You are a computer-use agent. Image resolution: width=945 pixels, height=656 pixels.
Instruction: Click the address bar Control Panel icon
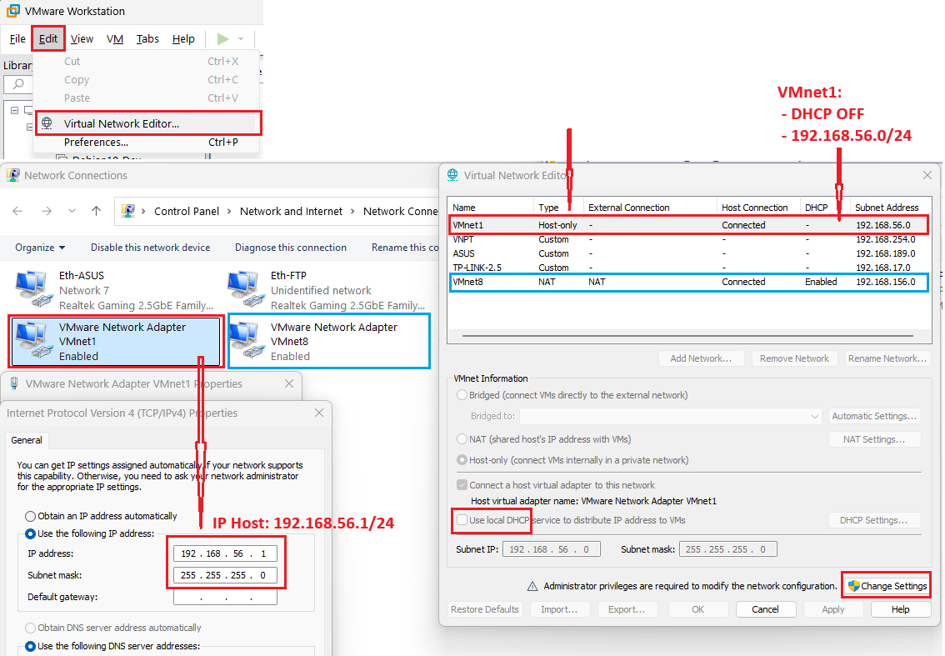127,211
